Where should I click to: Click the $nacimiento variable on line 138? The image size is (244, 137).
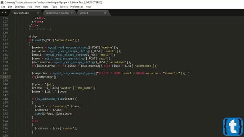[x=41, y=62]
